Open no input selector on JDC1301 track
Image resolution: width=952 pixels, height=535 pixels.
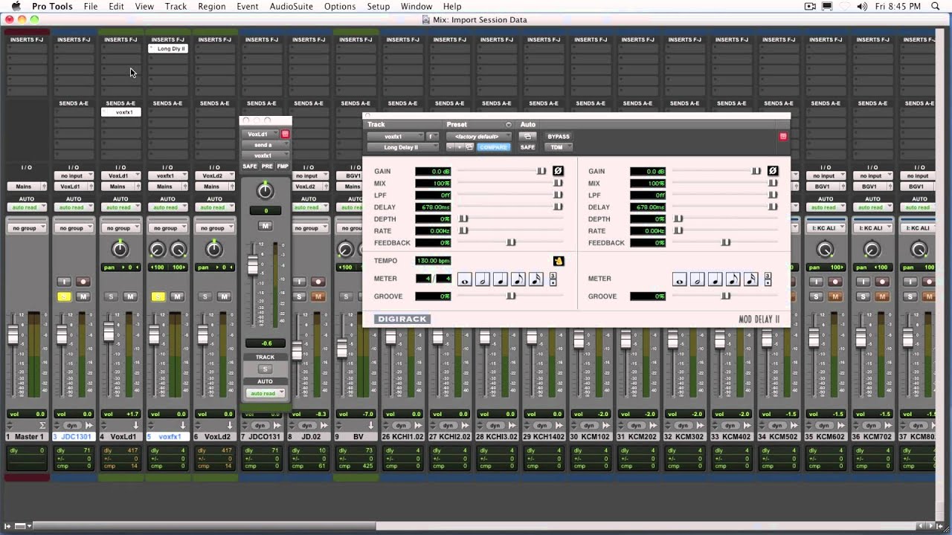73,176
